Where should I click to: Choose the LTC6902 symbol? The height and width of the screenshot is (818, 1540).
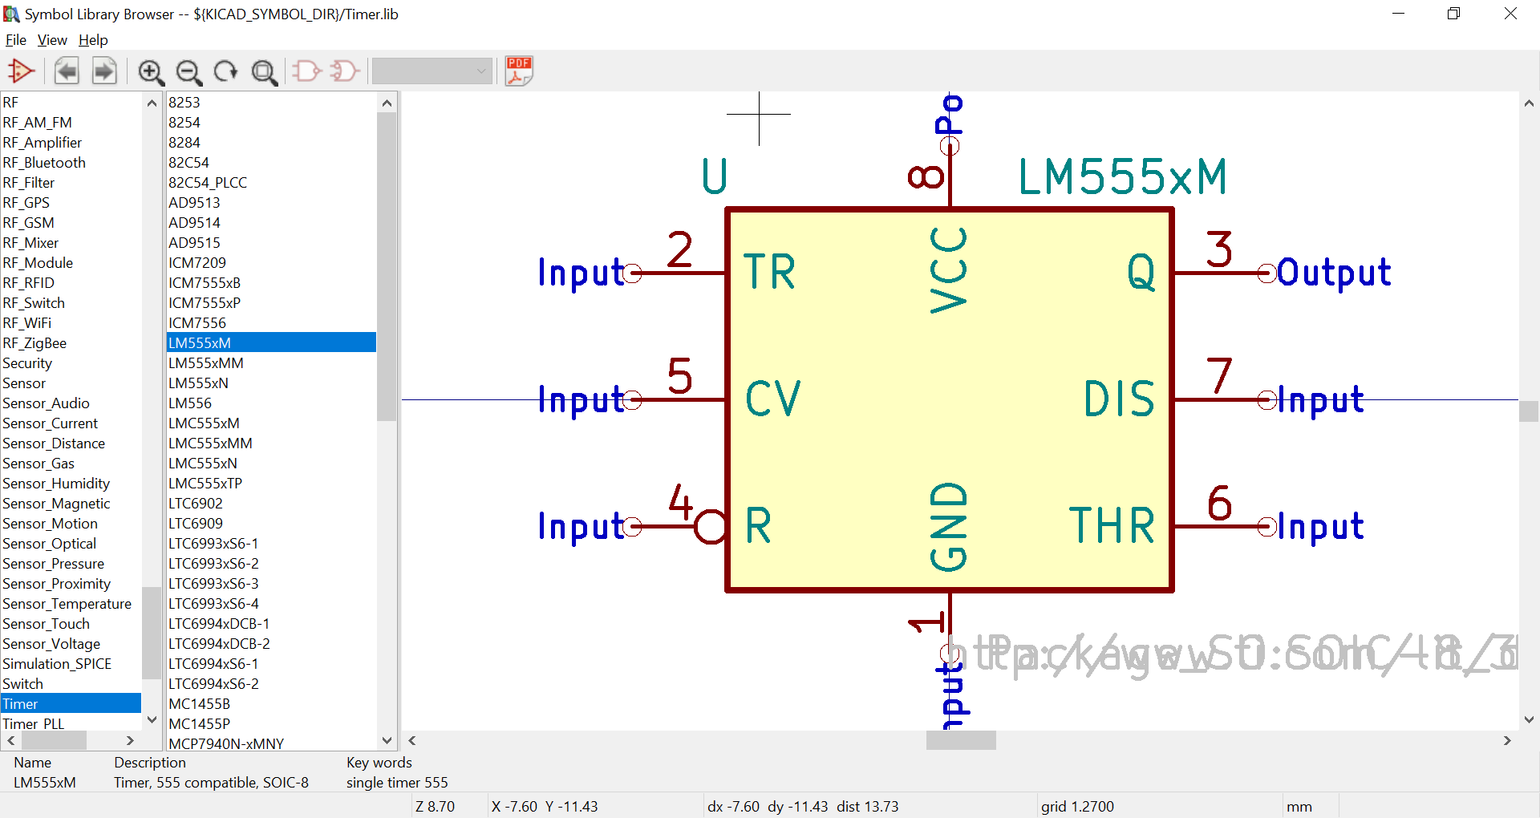[271, 504]
